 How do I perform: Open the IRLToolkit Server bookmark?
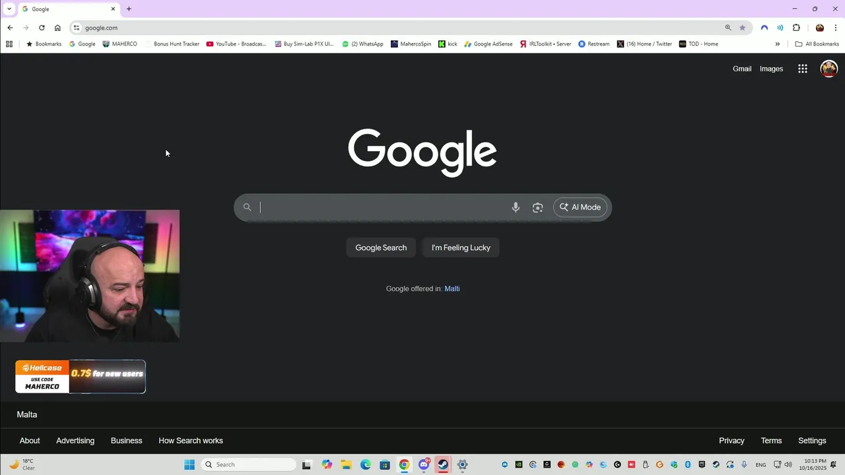tap(545, 44)
